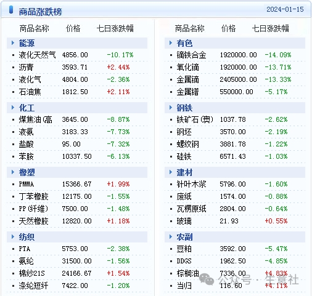Select commodity 苯胺

point(26,156)
